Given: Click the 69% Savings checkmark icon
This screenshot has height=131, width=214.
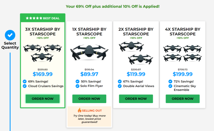Looking at the screenshot, I should 25,82.
